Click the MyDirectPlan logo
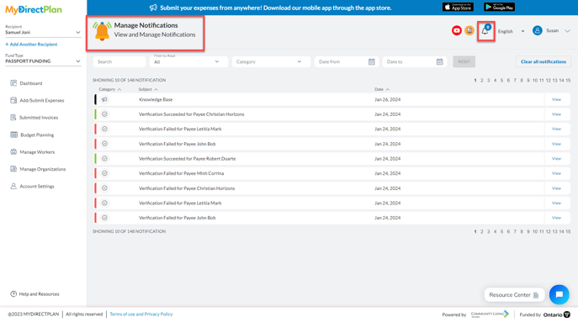The height and width of the screenshot is (322, 578). coord(34,9)
